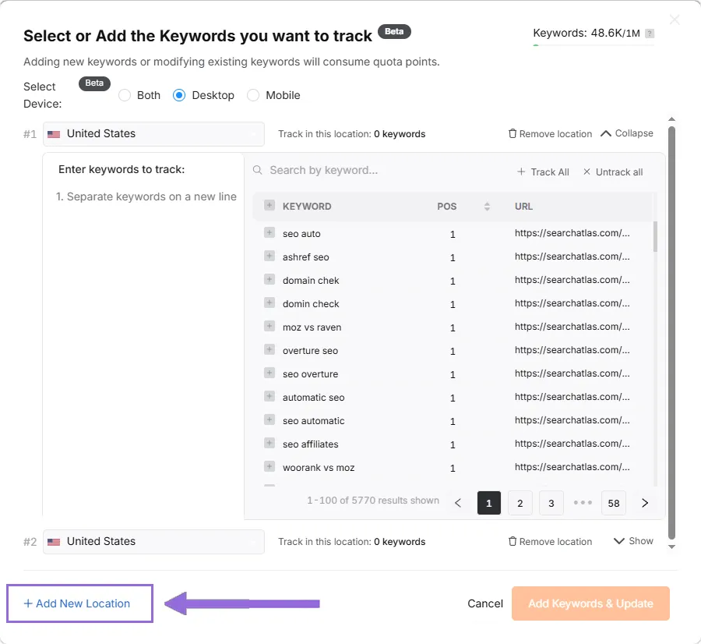Click plus icon next to 'moz vs raven'
The image size is (701, 644).
(269, 326)
